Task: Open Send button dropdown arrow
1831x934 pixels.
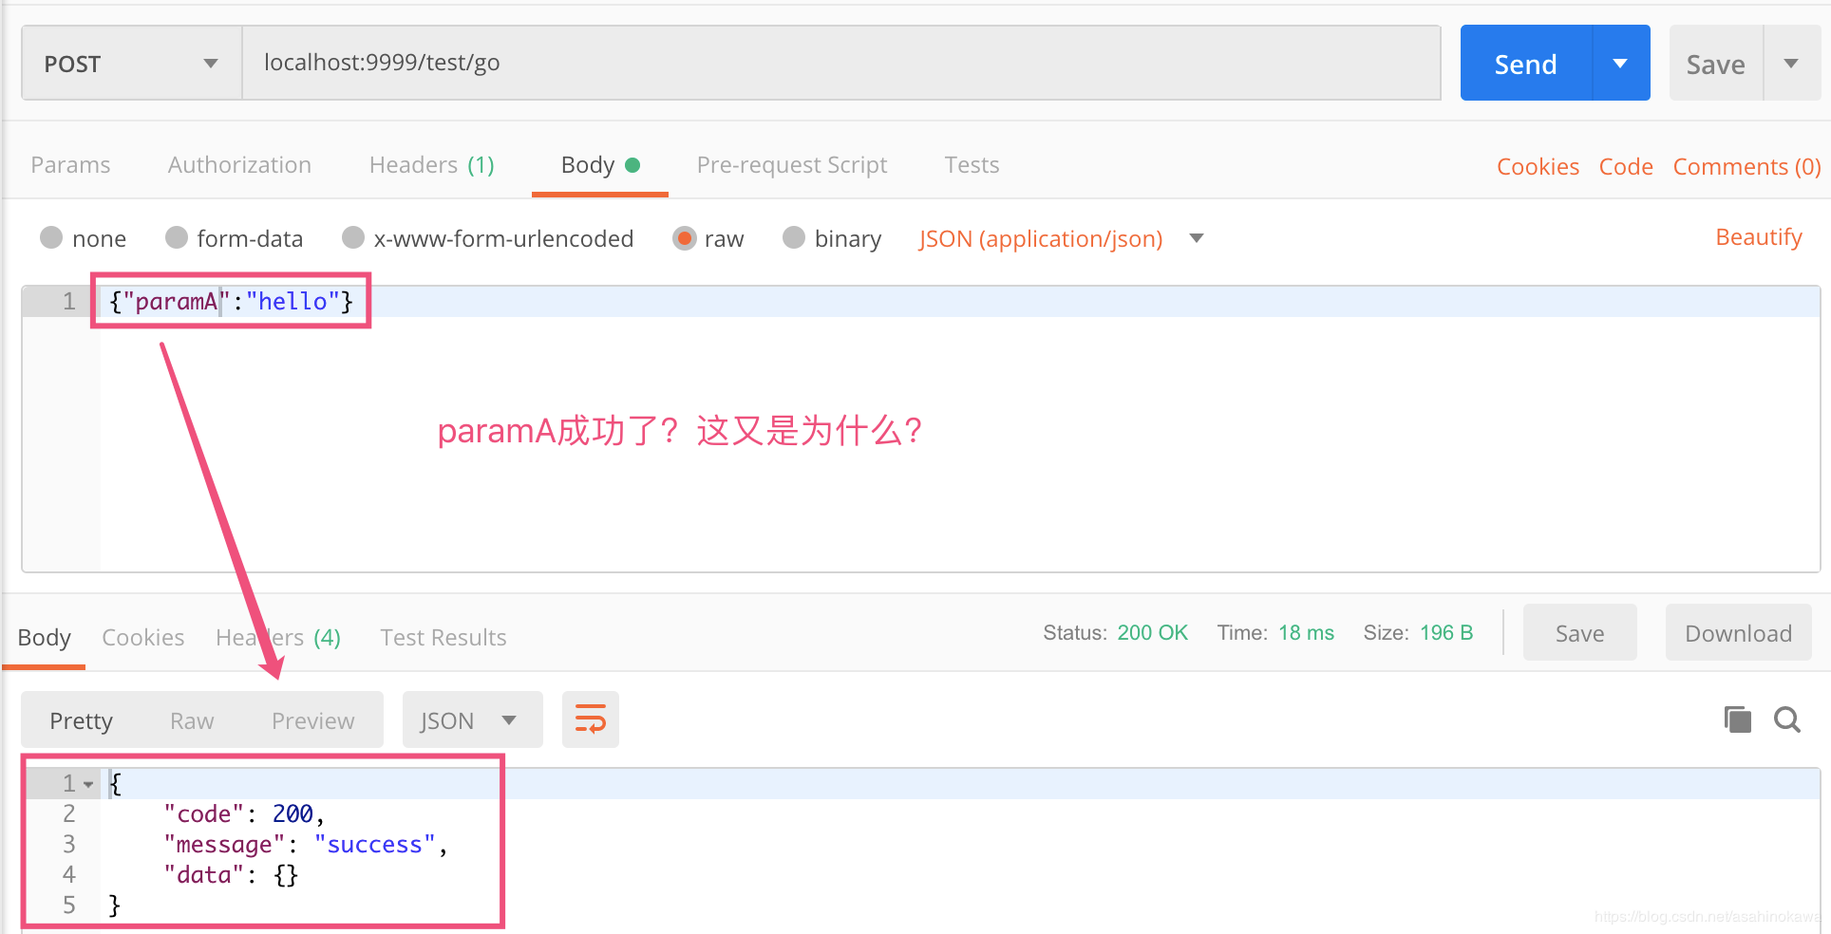Action: click(1621, 64)
